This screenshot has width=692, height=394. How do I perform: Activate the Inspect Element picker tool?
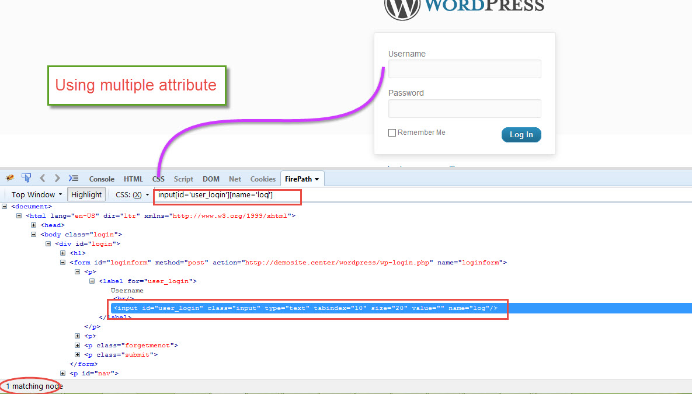click(x=26, y=178)
